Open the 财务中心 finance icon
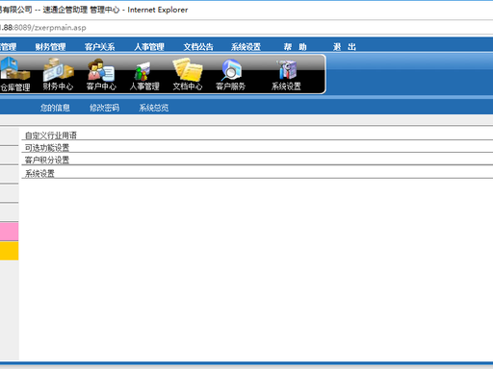Image resolution: width=493 pixels, height=369 pixels. point(58,74)
